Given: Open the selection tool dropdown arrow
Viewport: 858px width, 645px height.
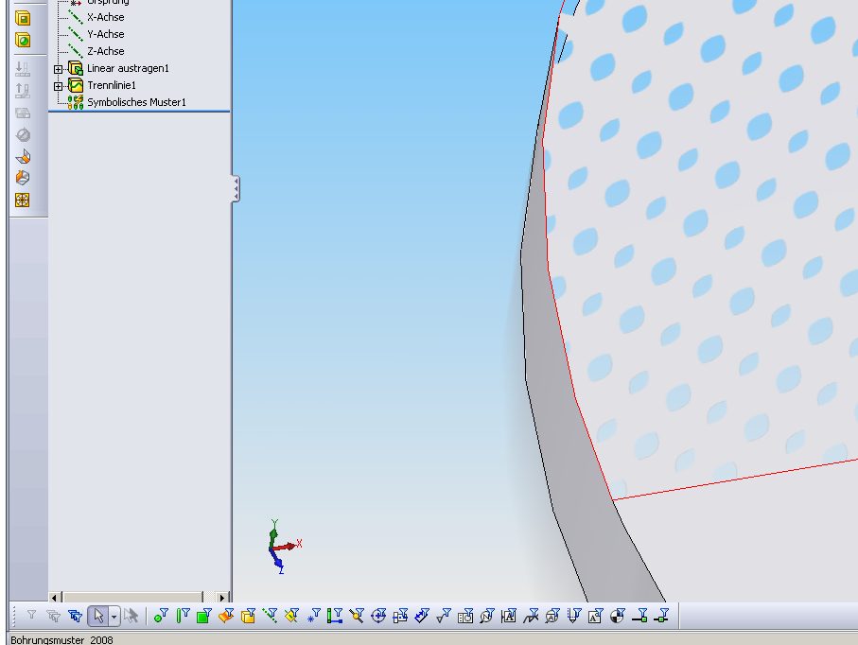Looking at the screenshot, I should (x=114, y=617).
